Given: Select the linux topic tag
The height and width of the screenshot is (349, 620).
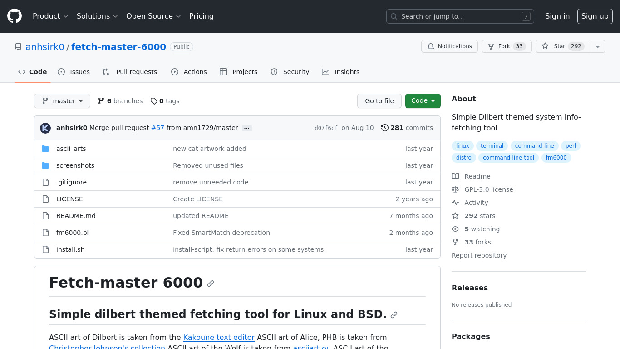Looking at the screenshot, I should point(463,146).
